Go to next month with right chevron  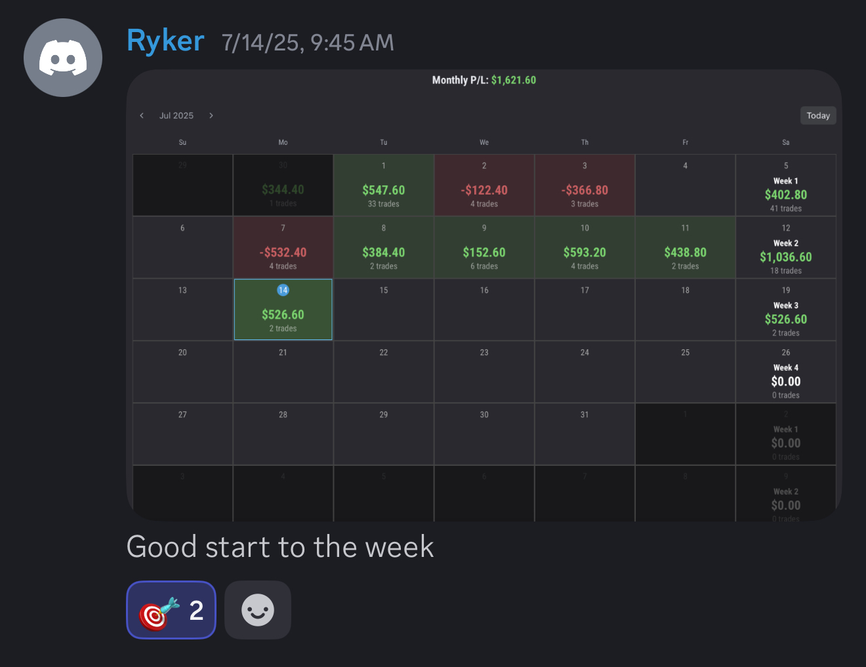211,115
